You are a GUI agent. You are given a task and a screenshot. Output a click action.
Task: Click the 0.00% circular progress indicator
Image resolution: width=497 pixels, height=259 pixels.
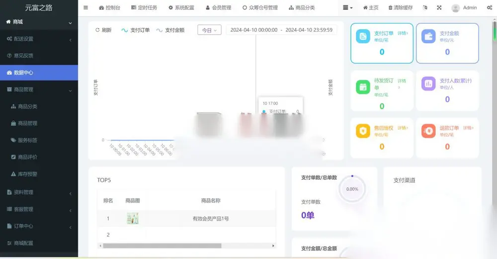click(352, 189)
